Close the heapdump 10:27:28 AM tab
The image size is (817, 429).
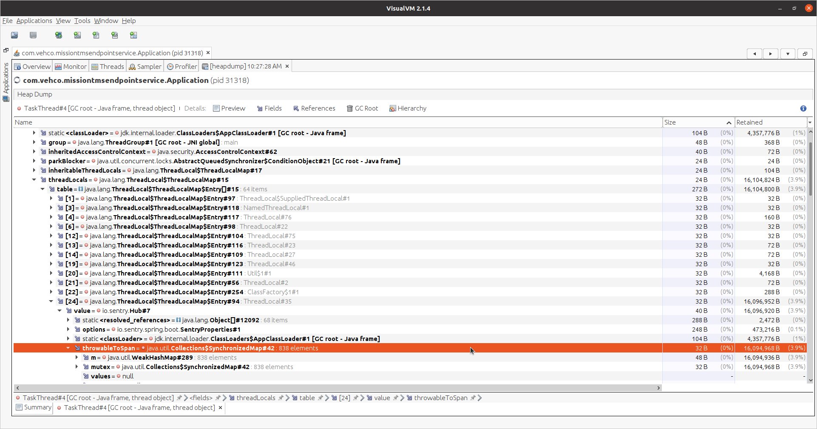287,66
